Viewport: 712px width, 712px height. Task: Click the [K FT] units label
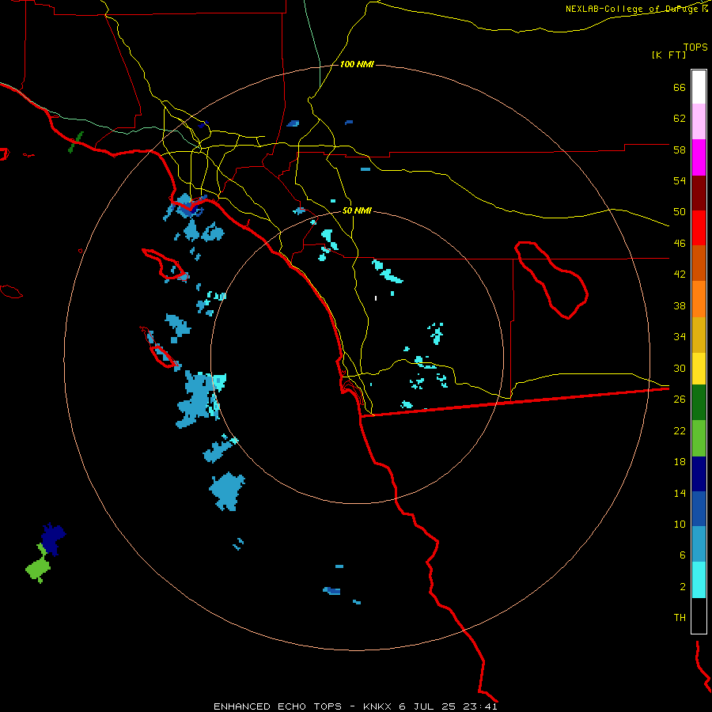coord(668,55)
